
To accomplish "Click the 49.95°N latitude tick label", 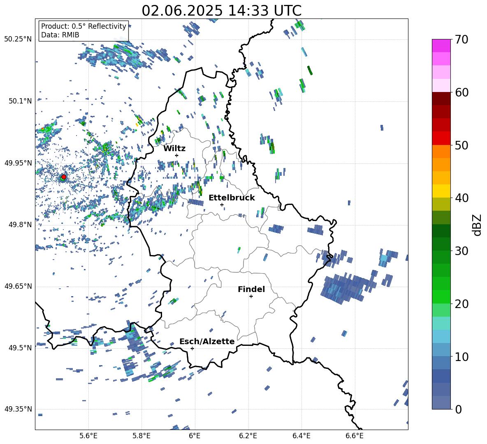I will 18,163.
